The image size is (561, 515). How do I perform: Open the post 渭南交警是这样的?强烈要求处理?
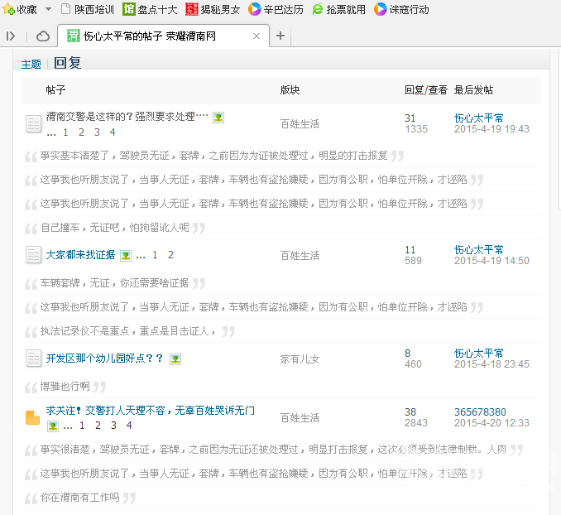(127, 117)
